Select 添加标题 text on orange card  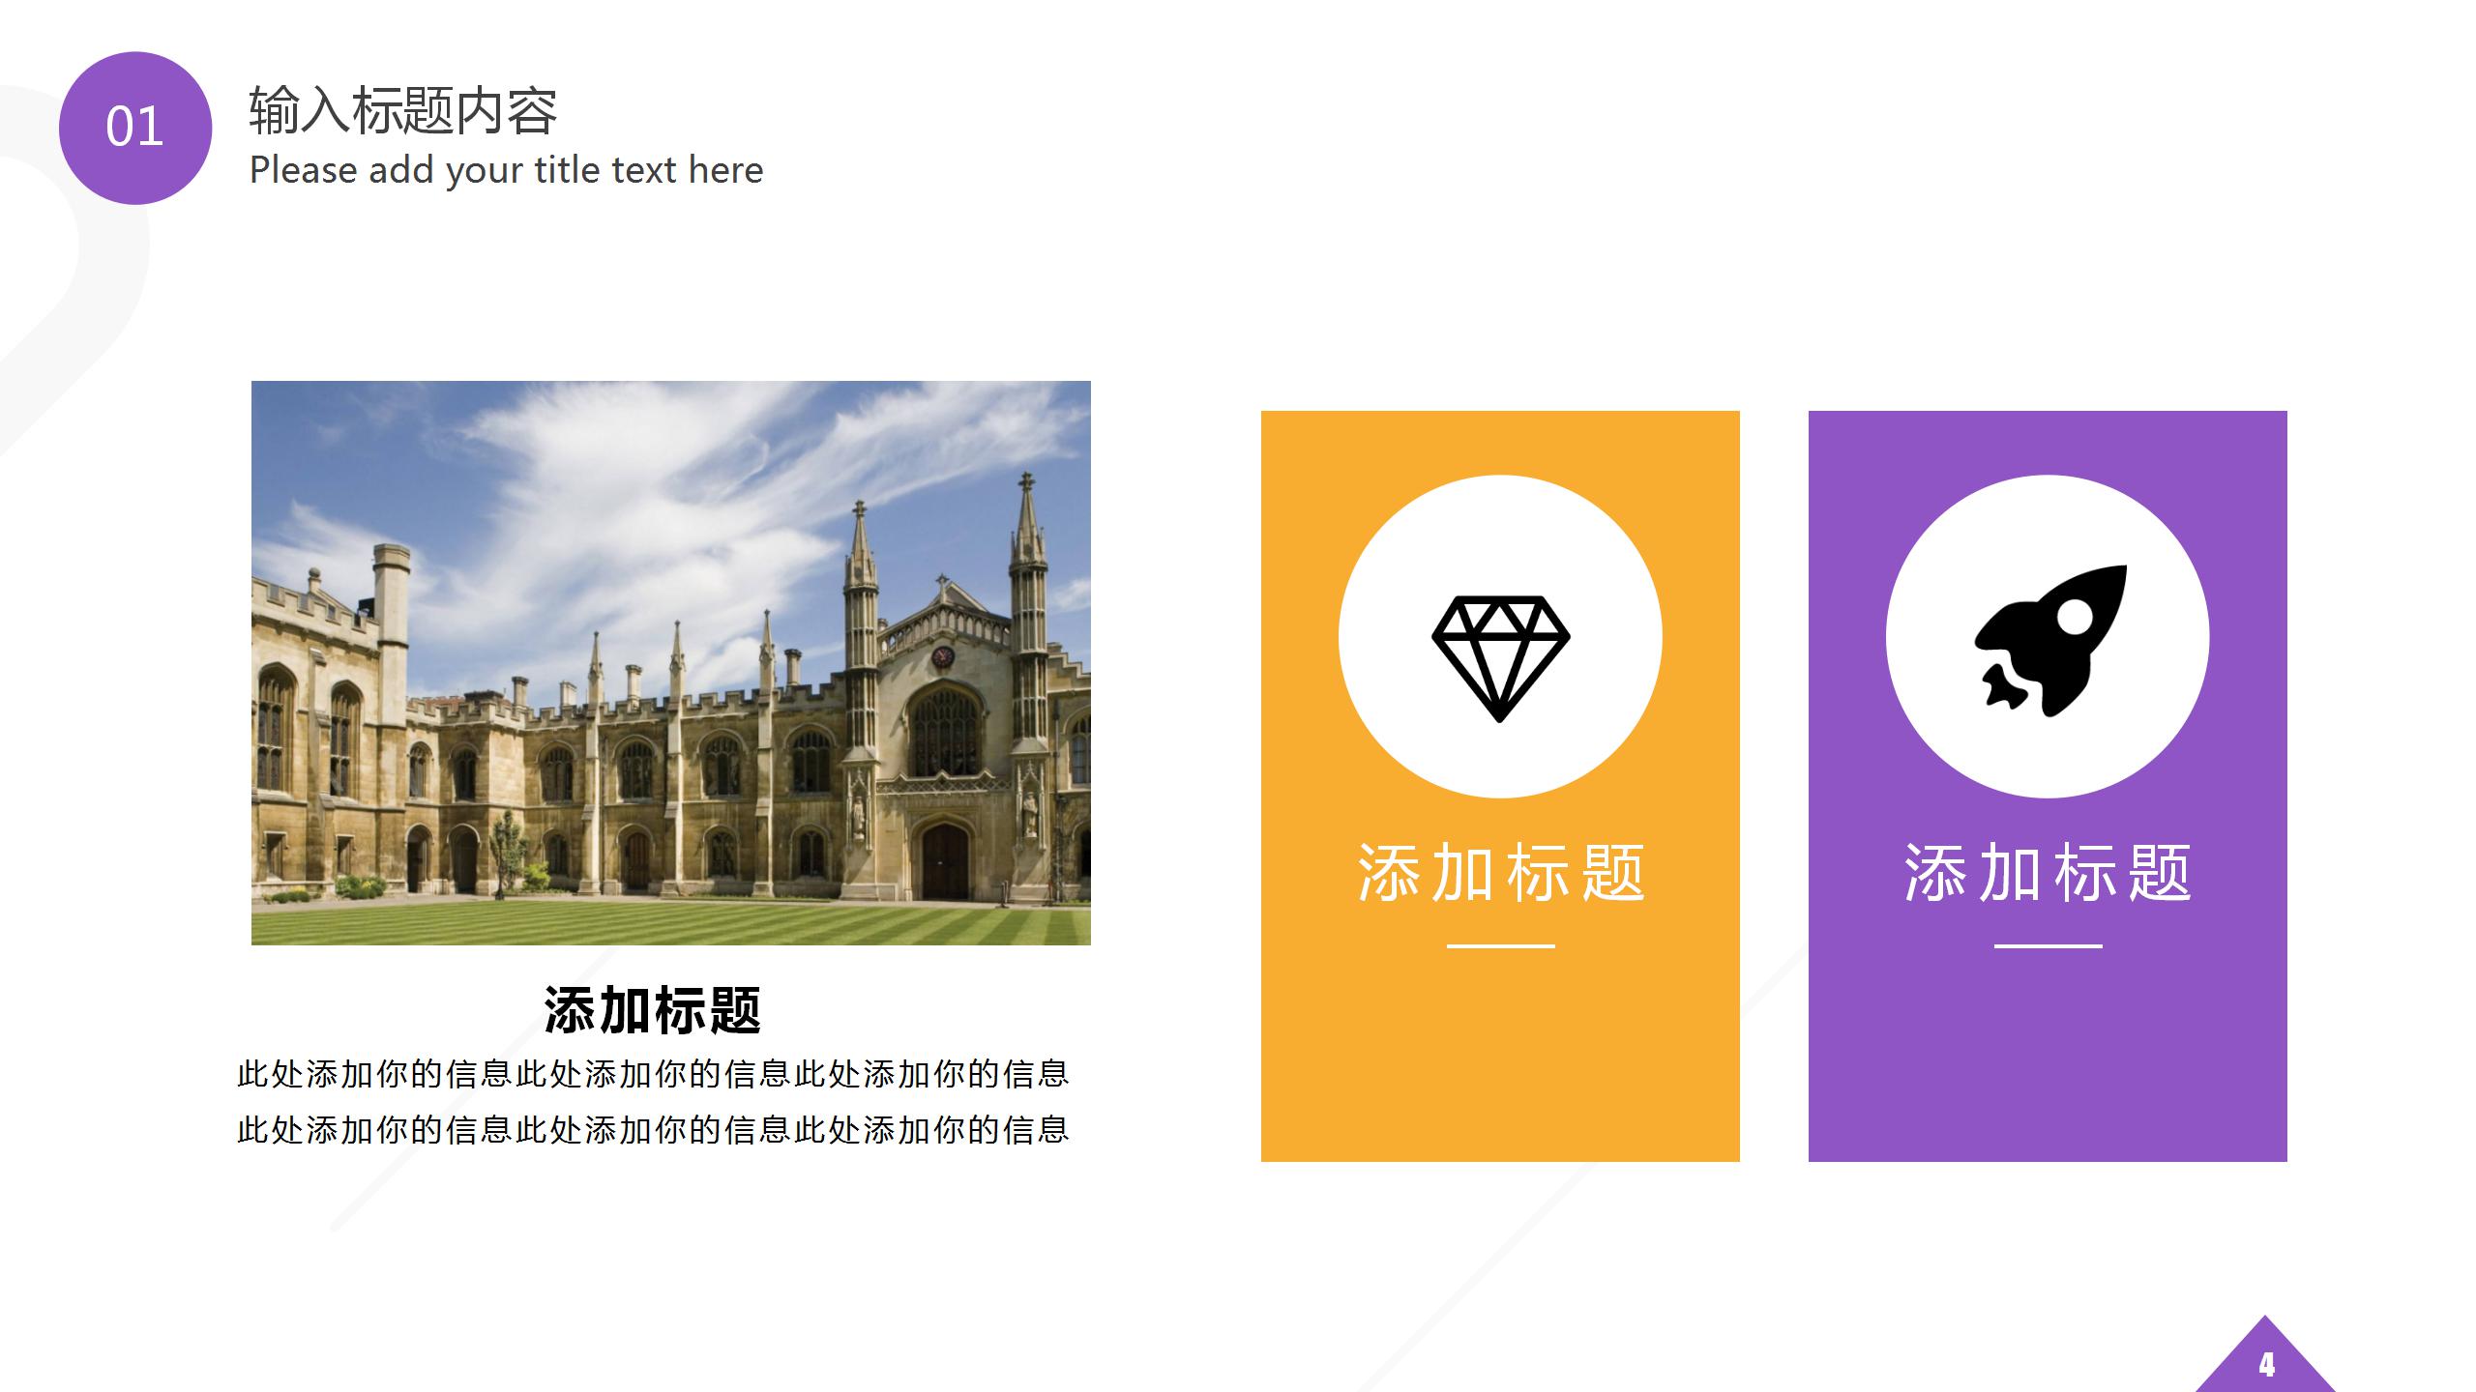(1500, 873)
